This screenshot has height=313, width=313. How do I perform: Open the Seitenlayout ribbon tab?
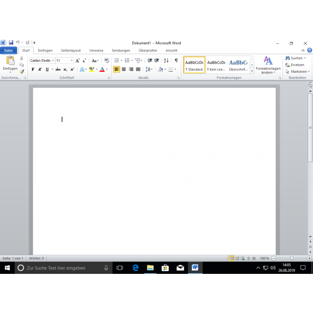(71, 50)
